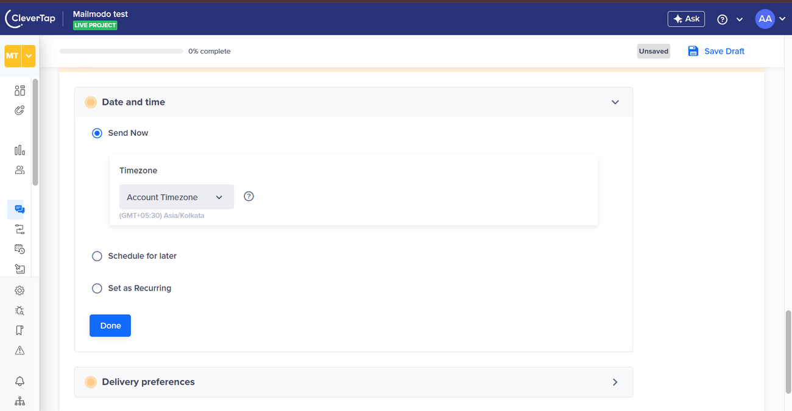Open the AA user account menu
Screen dimensions: 792x411
tap(770, 19)
